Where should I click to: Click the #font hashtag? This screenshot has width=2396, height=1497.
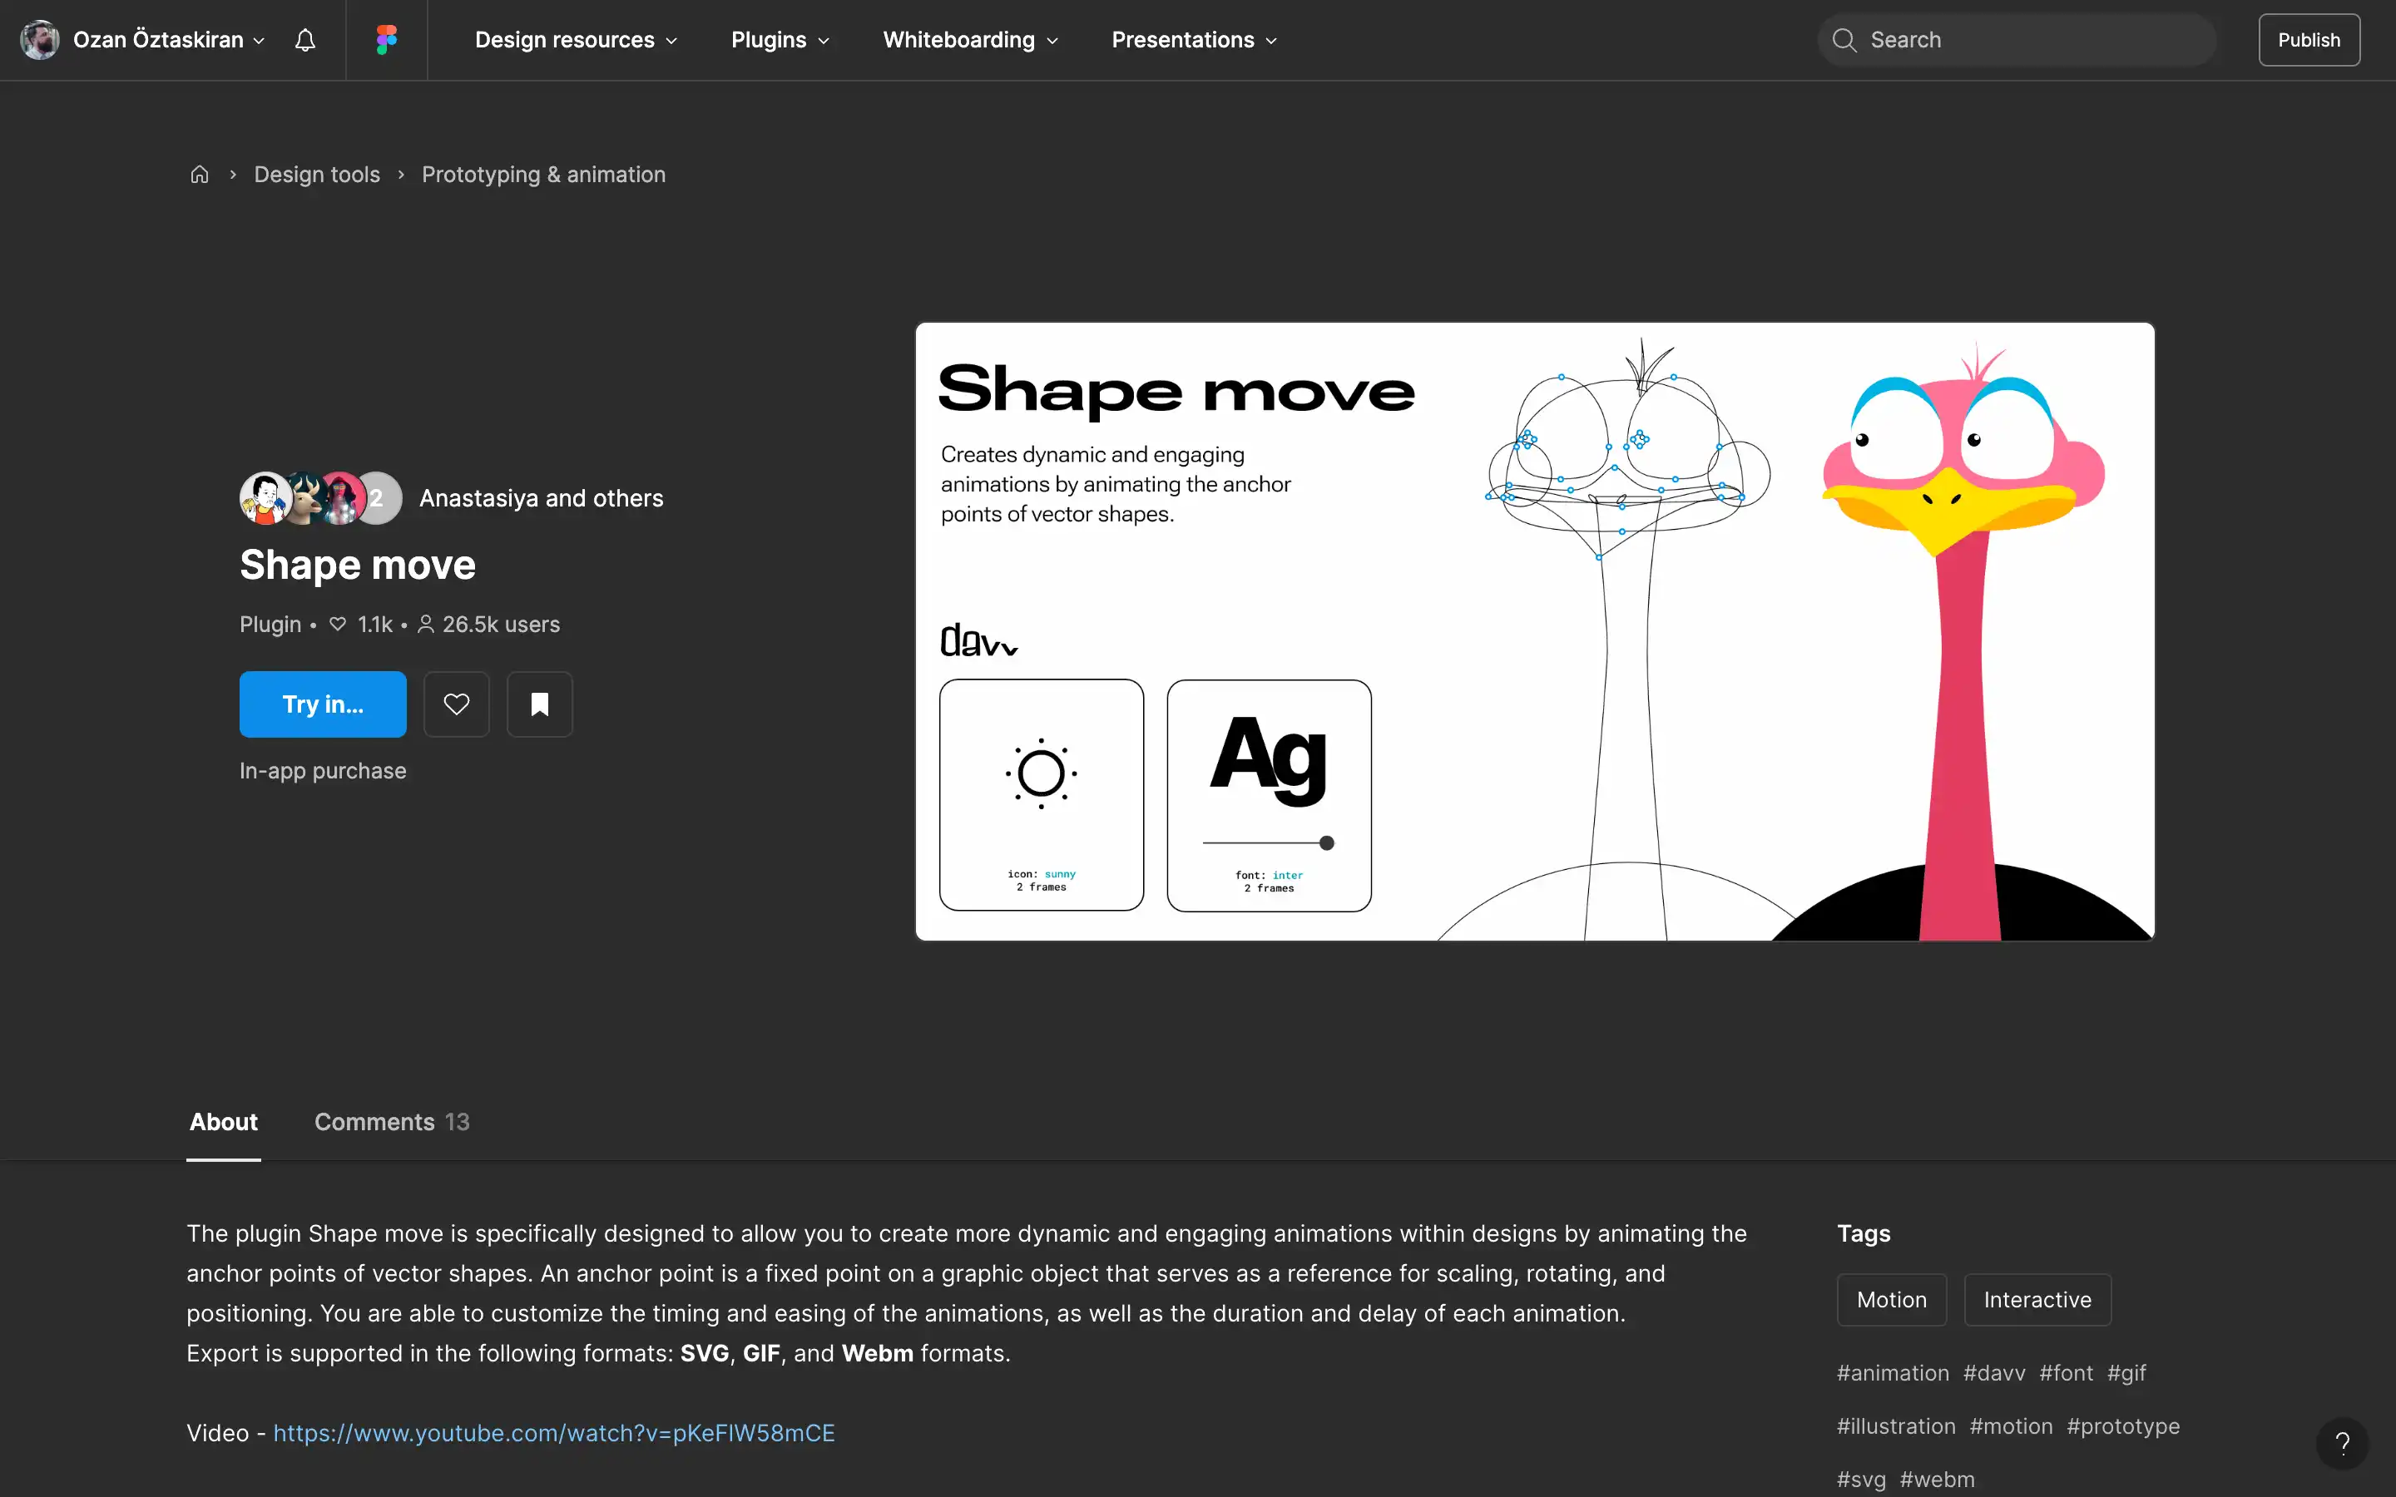[2067, 1373]
